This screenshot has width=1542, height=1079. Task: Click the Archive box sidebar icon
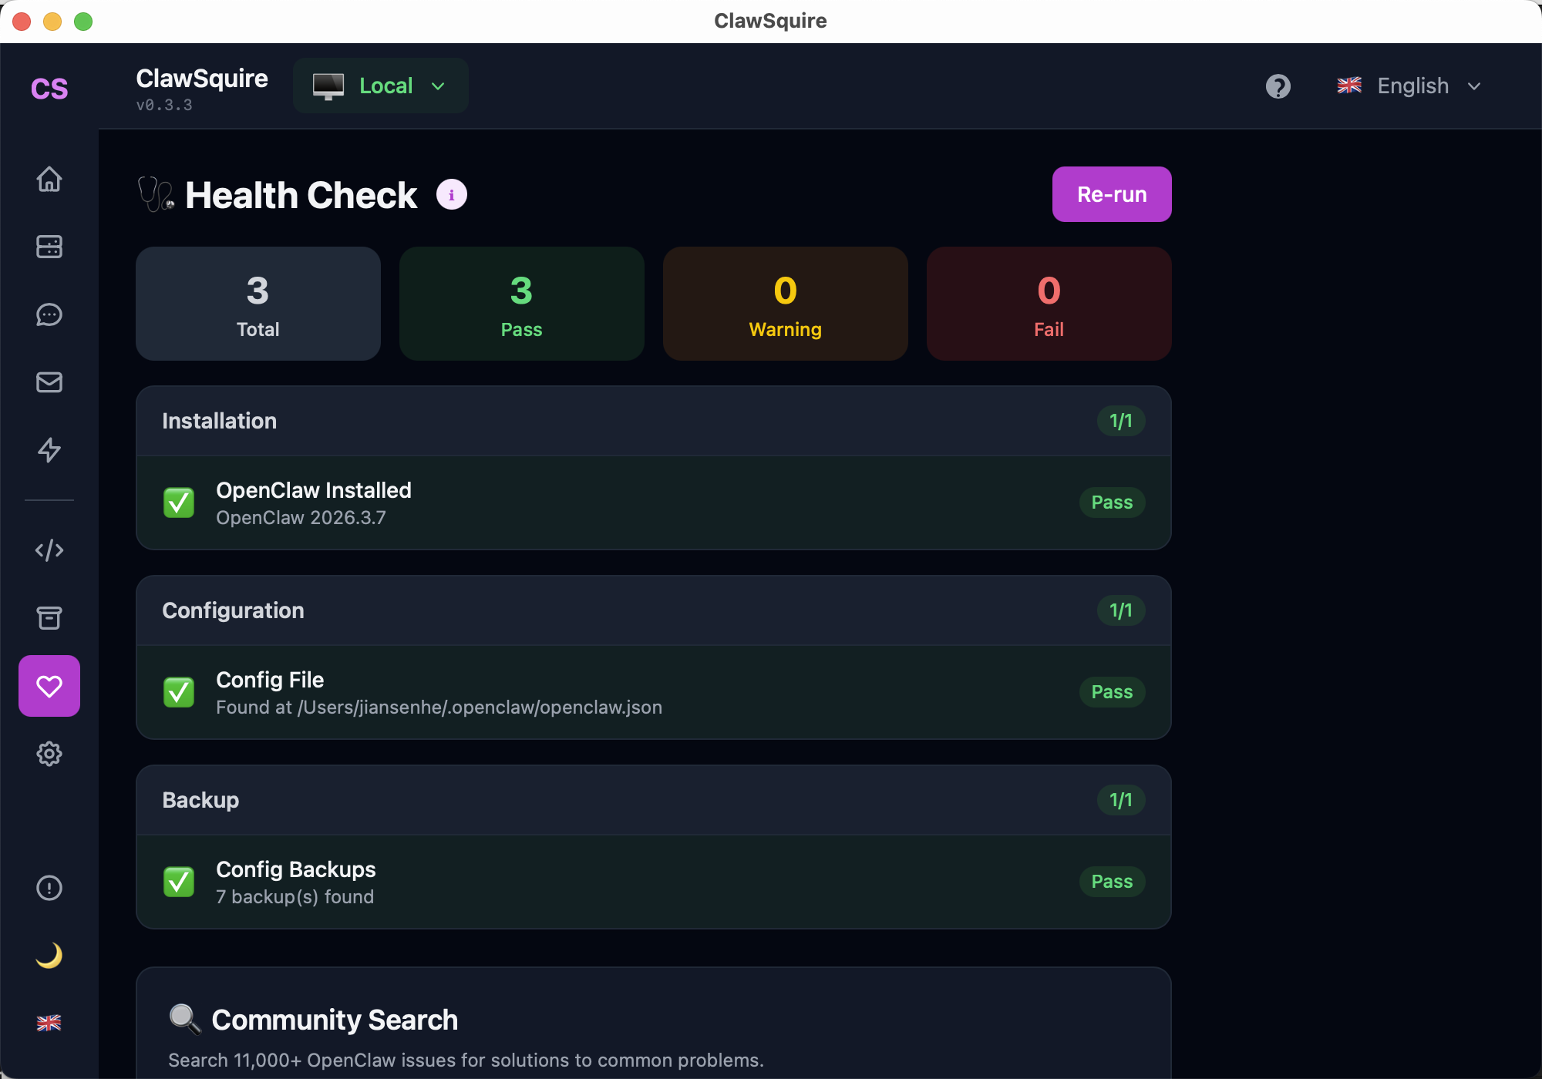coord(49,618)
